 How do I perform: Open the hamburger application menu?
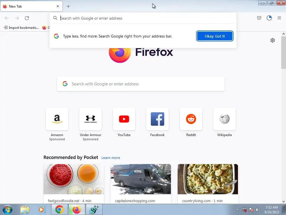click(x=279, y=18)
